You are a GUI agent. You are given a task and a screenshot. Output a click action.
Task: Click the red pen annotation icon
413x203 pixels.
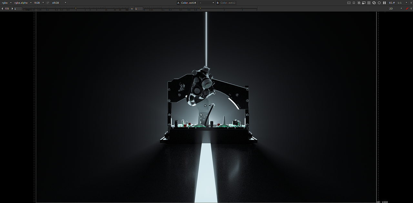click(x=407, y=8)
